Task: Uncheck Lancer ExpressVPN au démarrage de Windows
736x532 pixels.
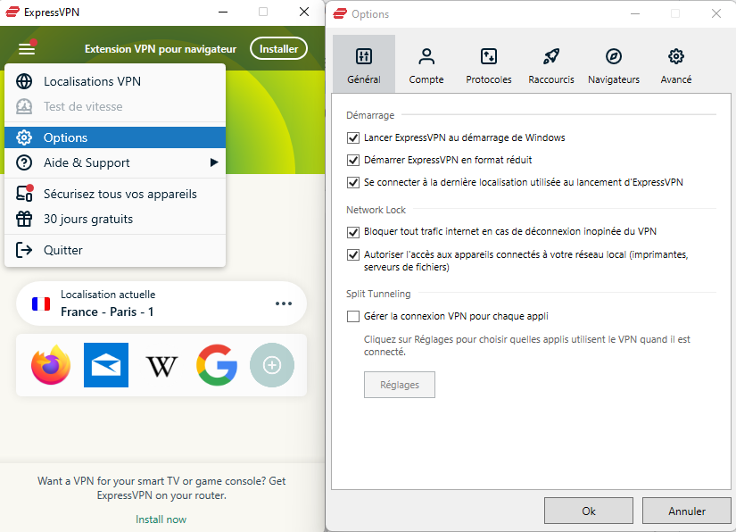Action: pyautogui.click(x=353, y=138)
